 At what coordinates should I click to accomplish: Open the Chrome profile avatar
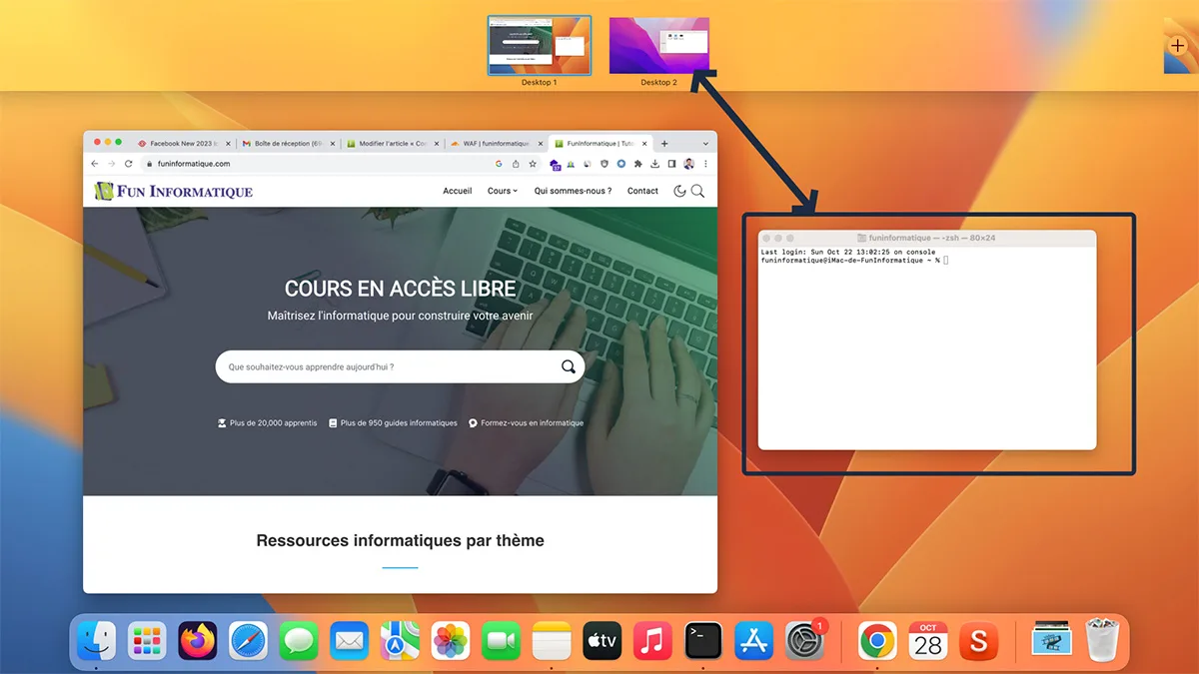click(x=688, y=164)
